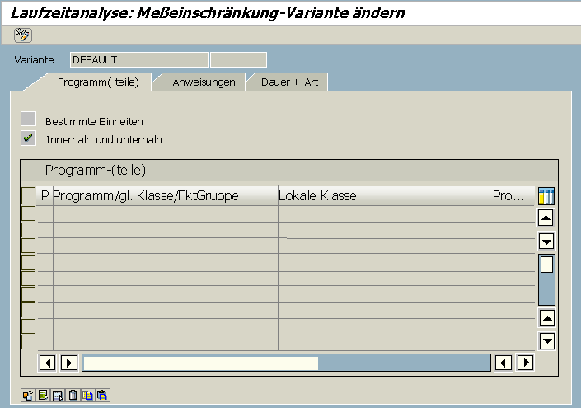Viewport: 581px width, 408px height.
Task: Click the vertical scrollbar thumb of the table
Action: tap(546, 265)
